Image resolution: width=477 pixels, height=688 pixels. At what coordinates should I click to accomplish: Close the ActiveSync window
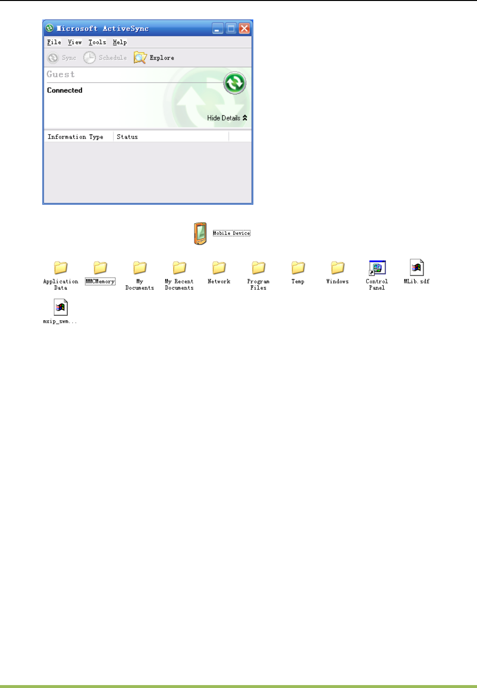[244, 29]
